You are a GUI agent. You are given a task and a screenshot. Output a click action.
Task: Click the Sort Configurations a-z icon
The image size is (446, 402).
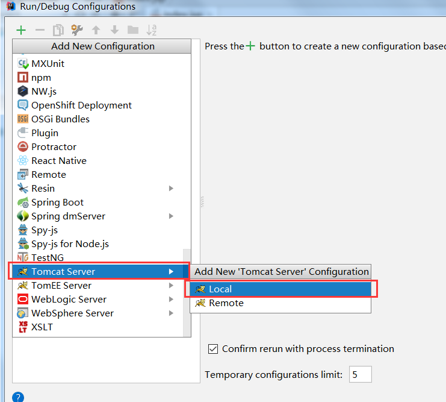pyautogui.click(x=151, y=30)
